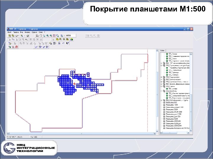213x159 pixels.
Task: Open the Анализ menu
Action: 27,32
